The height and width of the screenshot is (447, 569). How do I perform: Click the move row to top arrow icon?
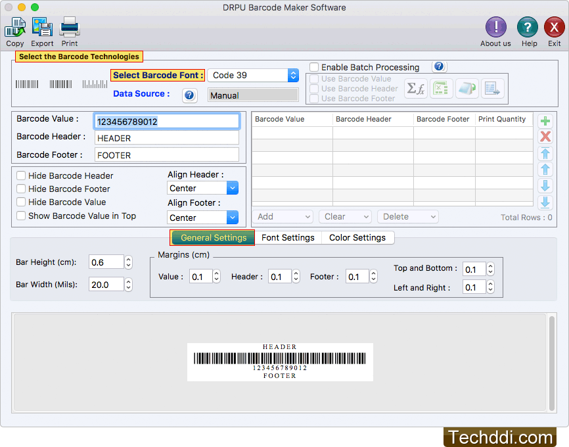click(x=545, y=154)
